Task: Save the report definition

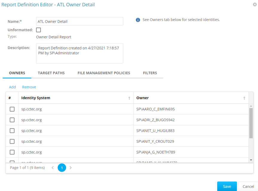Action: pos(227,187)
